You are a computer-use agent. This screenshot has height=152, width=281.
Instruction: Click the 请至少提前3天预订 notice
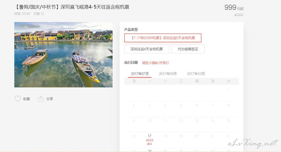(x=155, y=63)
